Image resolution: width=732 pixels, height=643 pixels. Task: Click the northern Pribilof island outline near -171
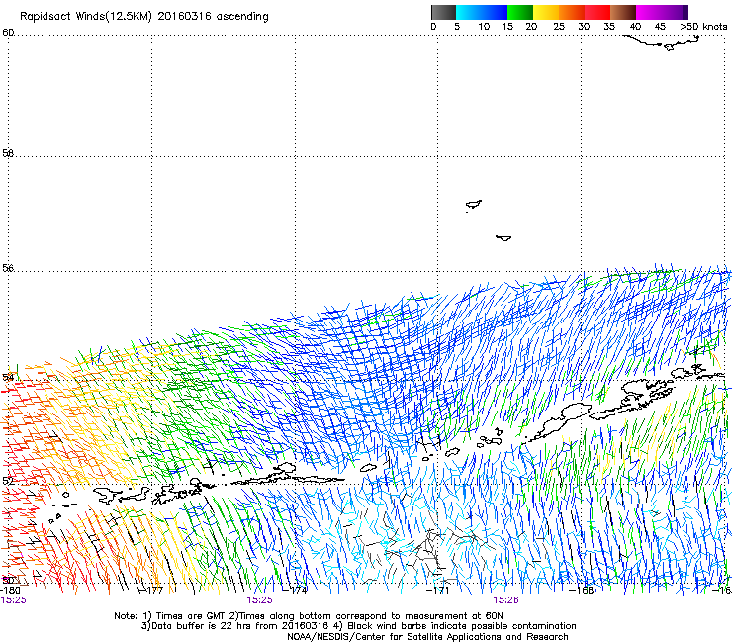click(x=474, y=205)
